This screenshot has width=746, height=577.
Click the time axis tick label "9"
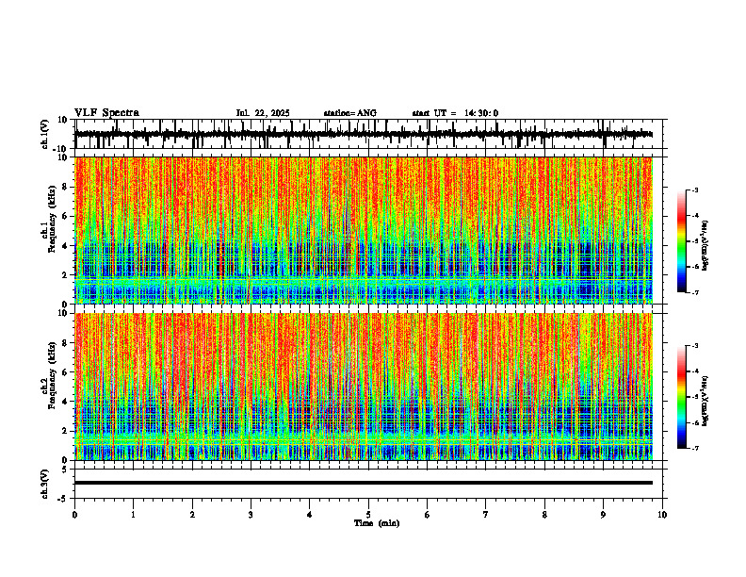pyautogui.click(x=603, y=515)
